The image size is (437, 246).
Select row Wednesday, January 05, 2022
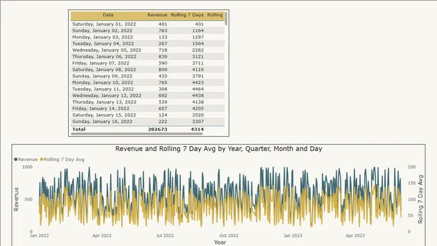(147, 50)
